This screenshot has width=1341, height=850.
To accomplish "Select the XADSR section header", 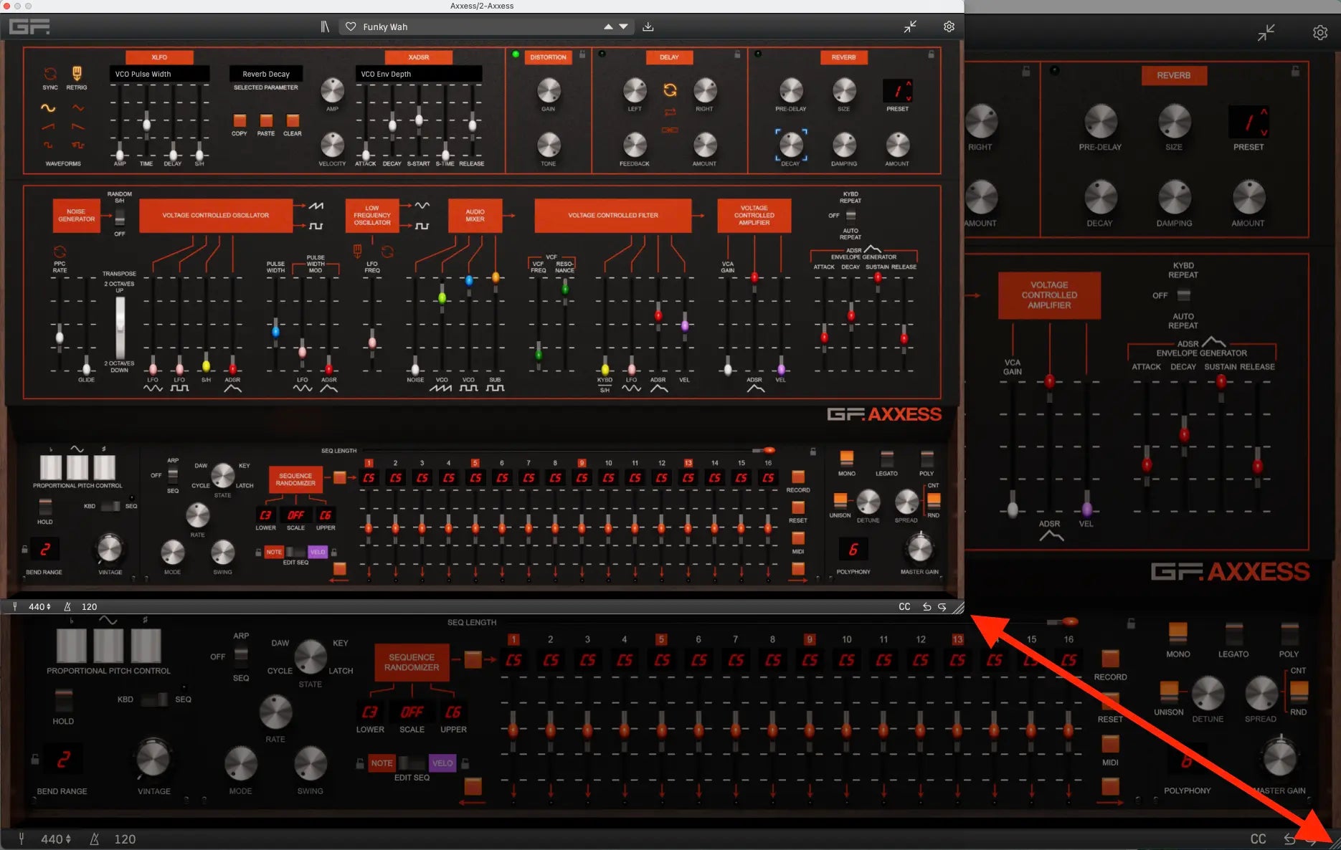I will coord(419,57).
